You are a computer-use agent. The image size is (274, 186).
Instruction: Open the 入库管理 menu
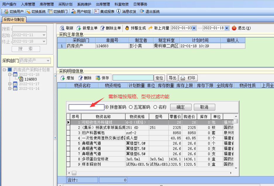28,4
